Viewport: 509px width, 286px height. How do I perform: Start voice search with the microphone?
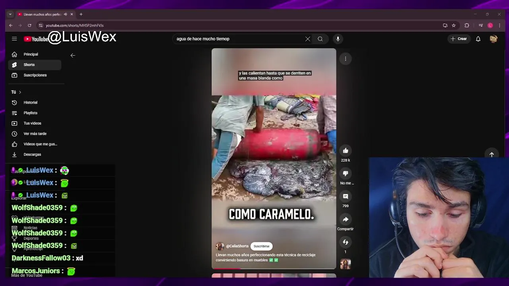[x=338, y=39]
